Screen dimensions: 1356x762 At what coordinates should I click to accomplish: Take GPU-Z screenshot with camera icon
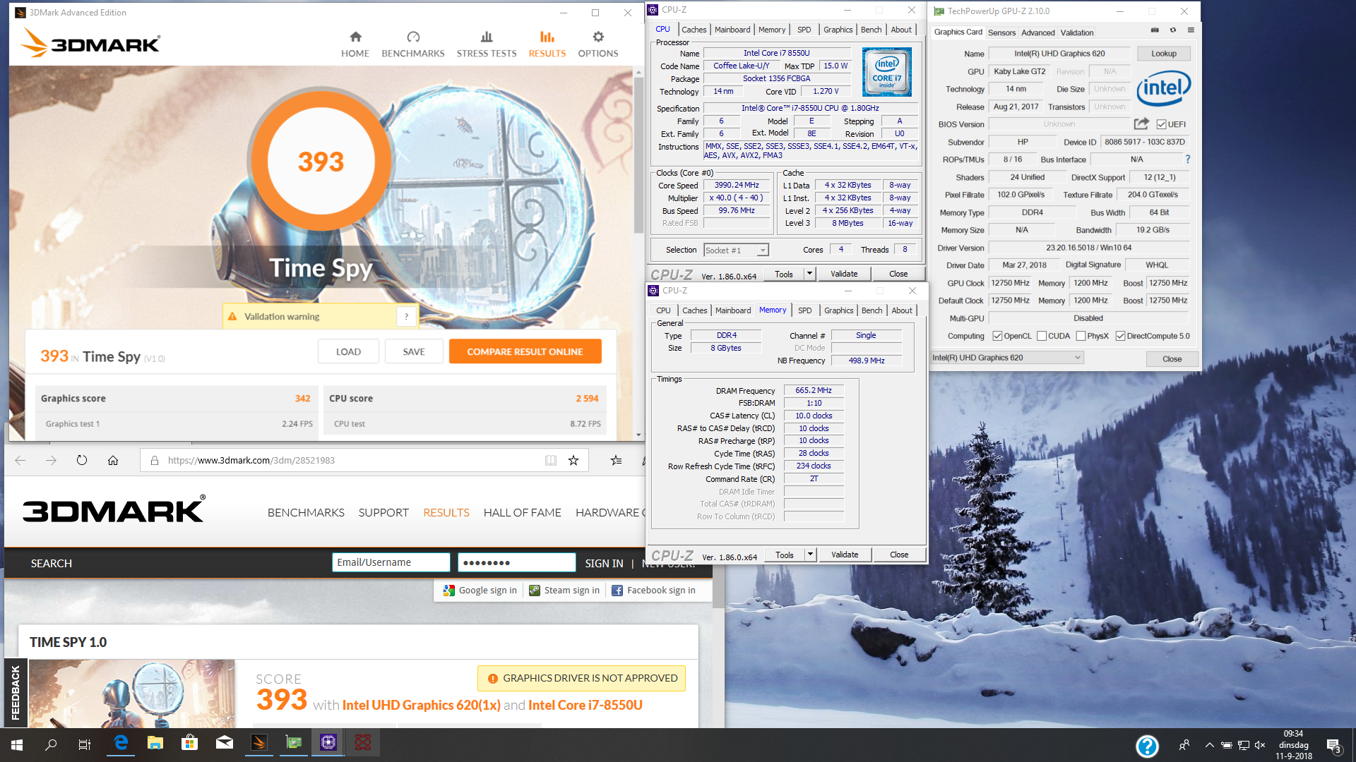click(1155, 30)
